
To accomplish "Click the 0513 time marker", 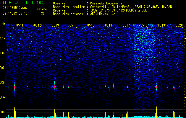I will [x=55, y=25].
